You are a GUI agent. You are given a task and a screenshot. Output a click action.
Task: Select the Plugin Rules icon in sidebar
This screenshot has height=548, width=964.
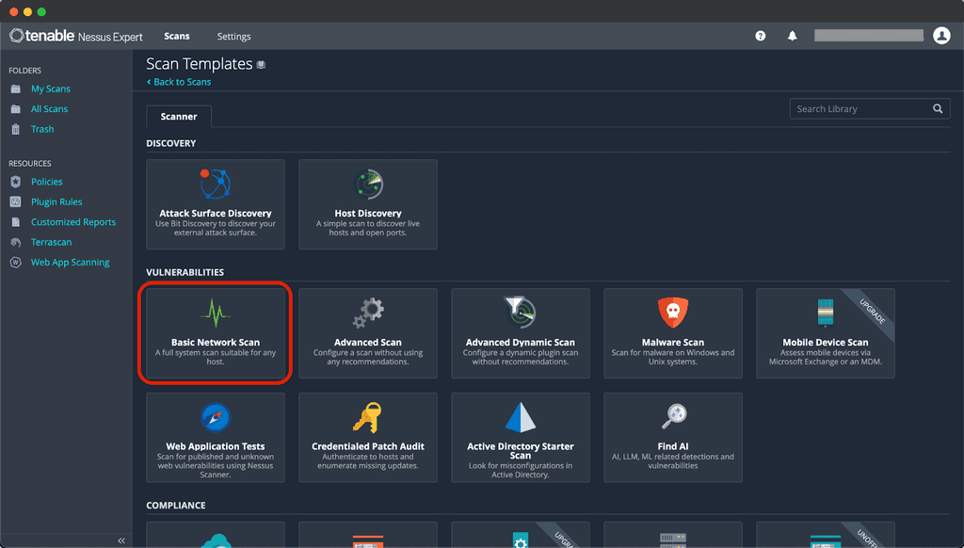tap(16, 201)
